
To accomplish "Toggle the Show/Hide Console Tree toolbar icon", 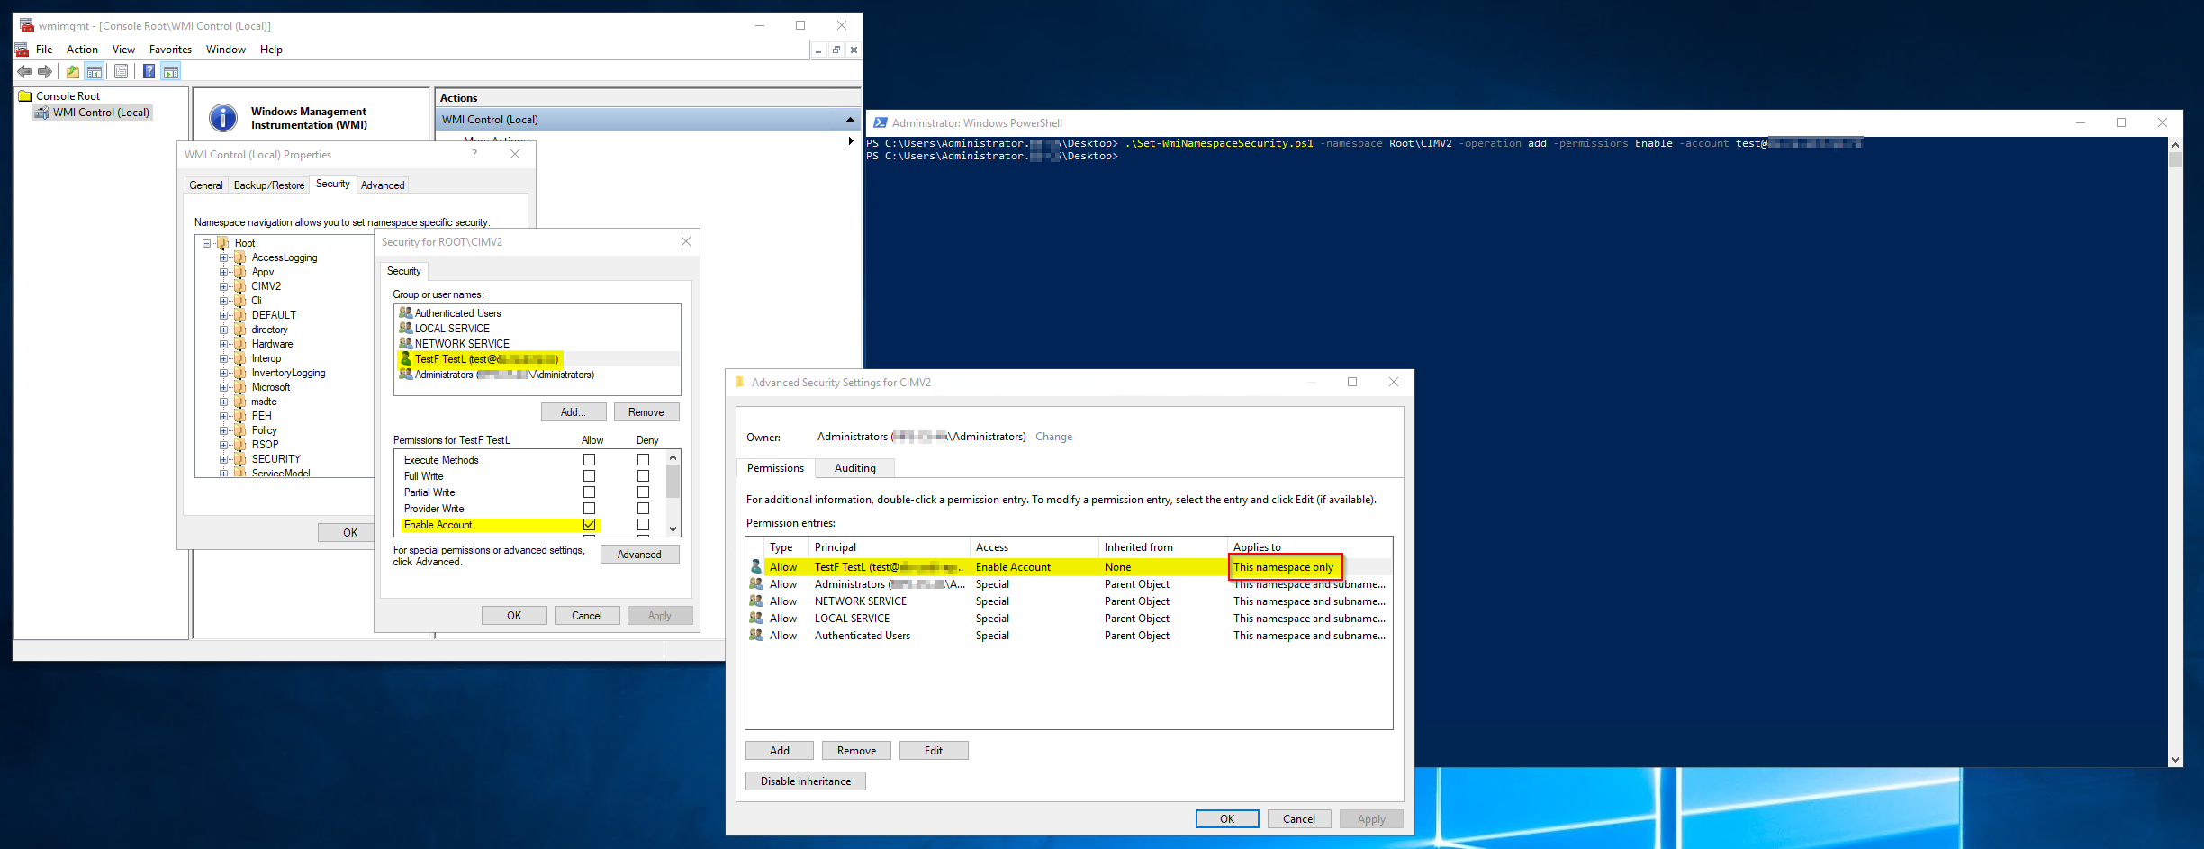I will [x=95, y=71].
